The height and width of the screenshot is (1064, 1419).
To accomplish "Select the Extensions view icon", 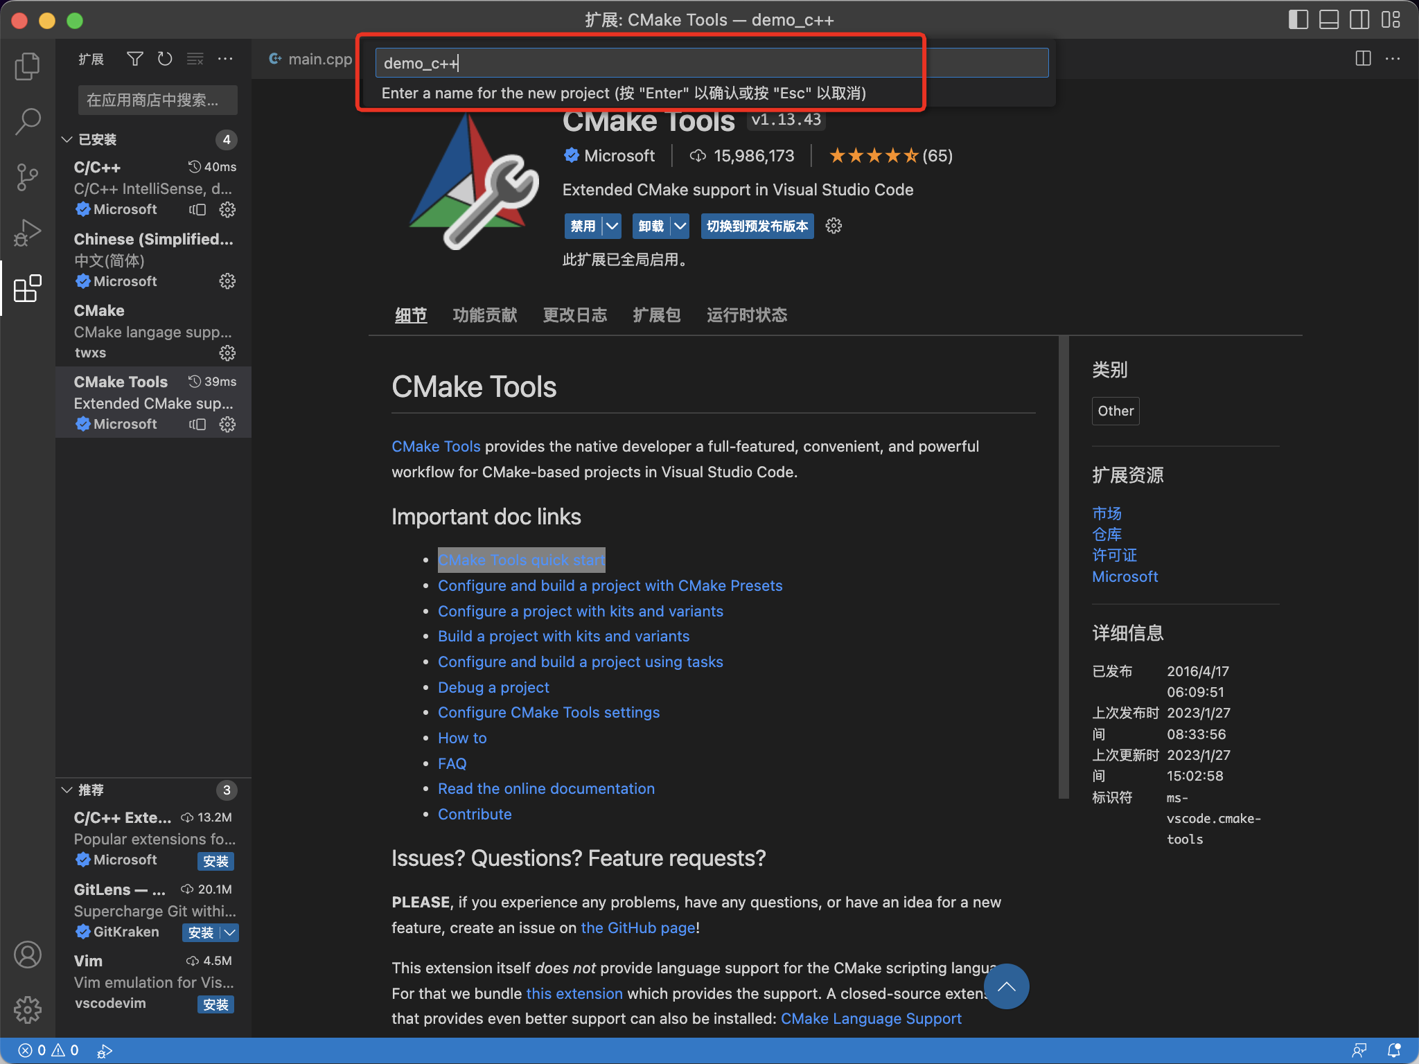I will pyautogui.click(x=28, y=288).
